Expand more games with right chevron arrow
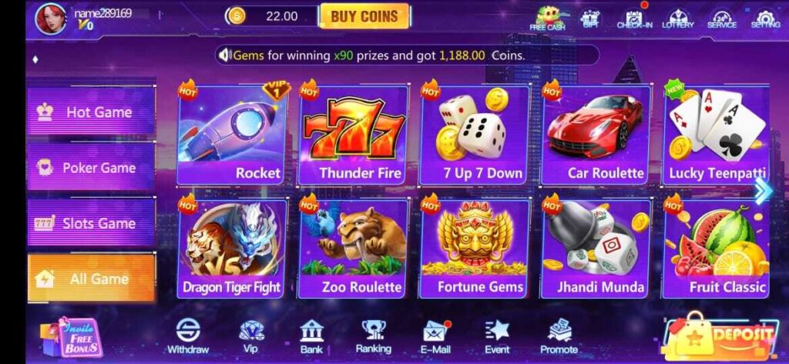Image resolution: width=789 pixels, height=364 pixels. point(763,191)
